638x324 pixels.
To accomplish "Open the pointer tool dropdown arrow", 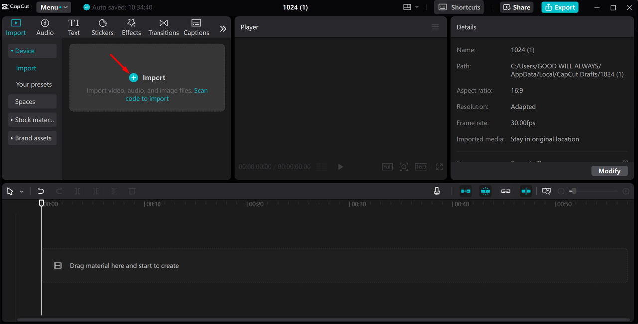I will (22, 192).
